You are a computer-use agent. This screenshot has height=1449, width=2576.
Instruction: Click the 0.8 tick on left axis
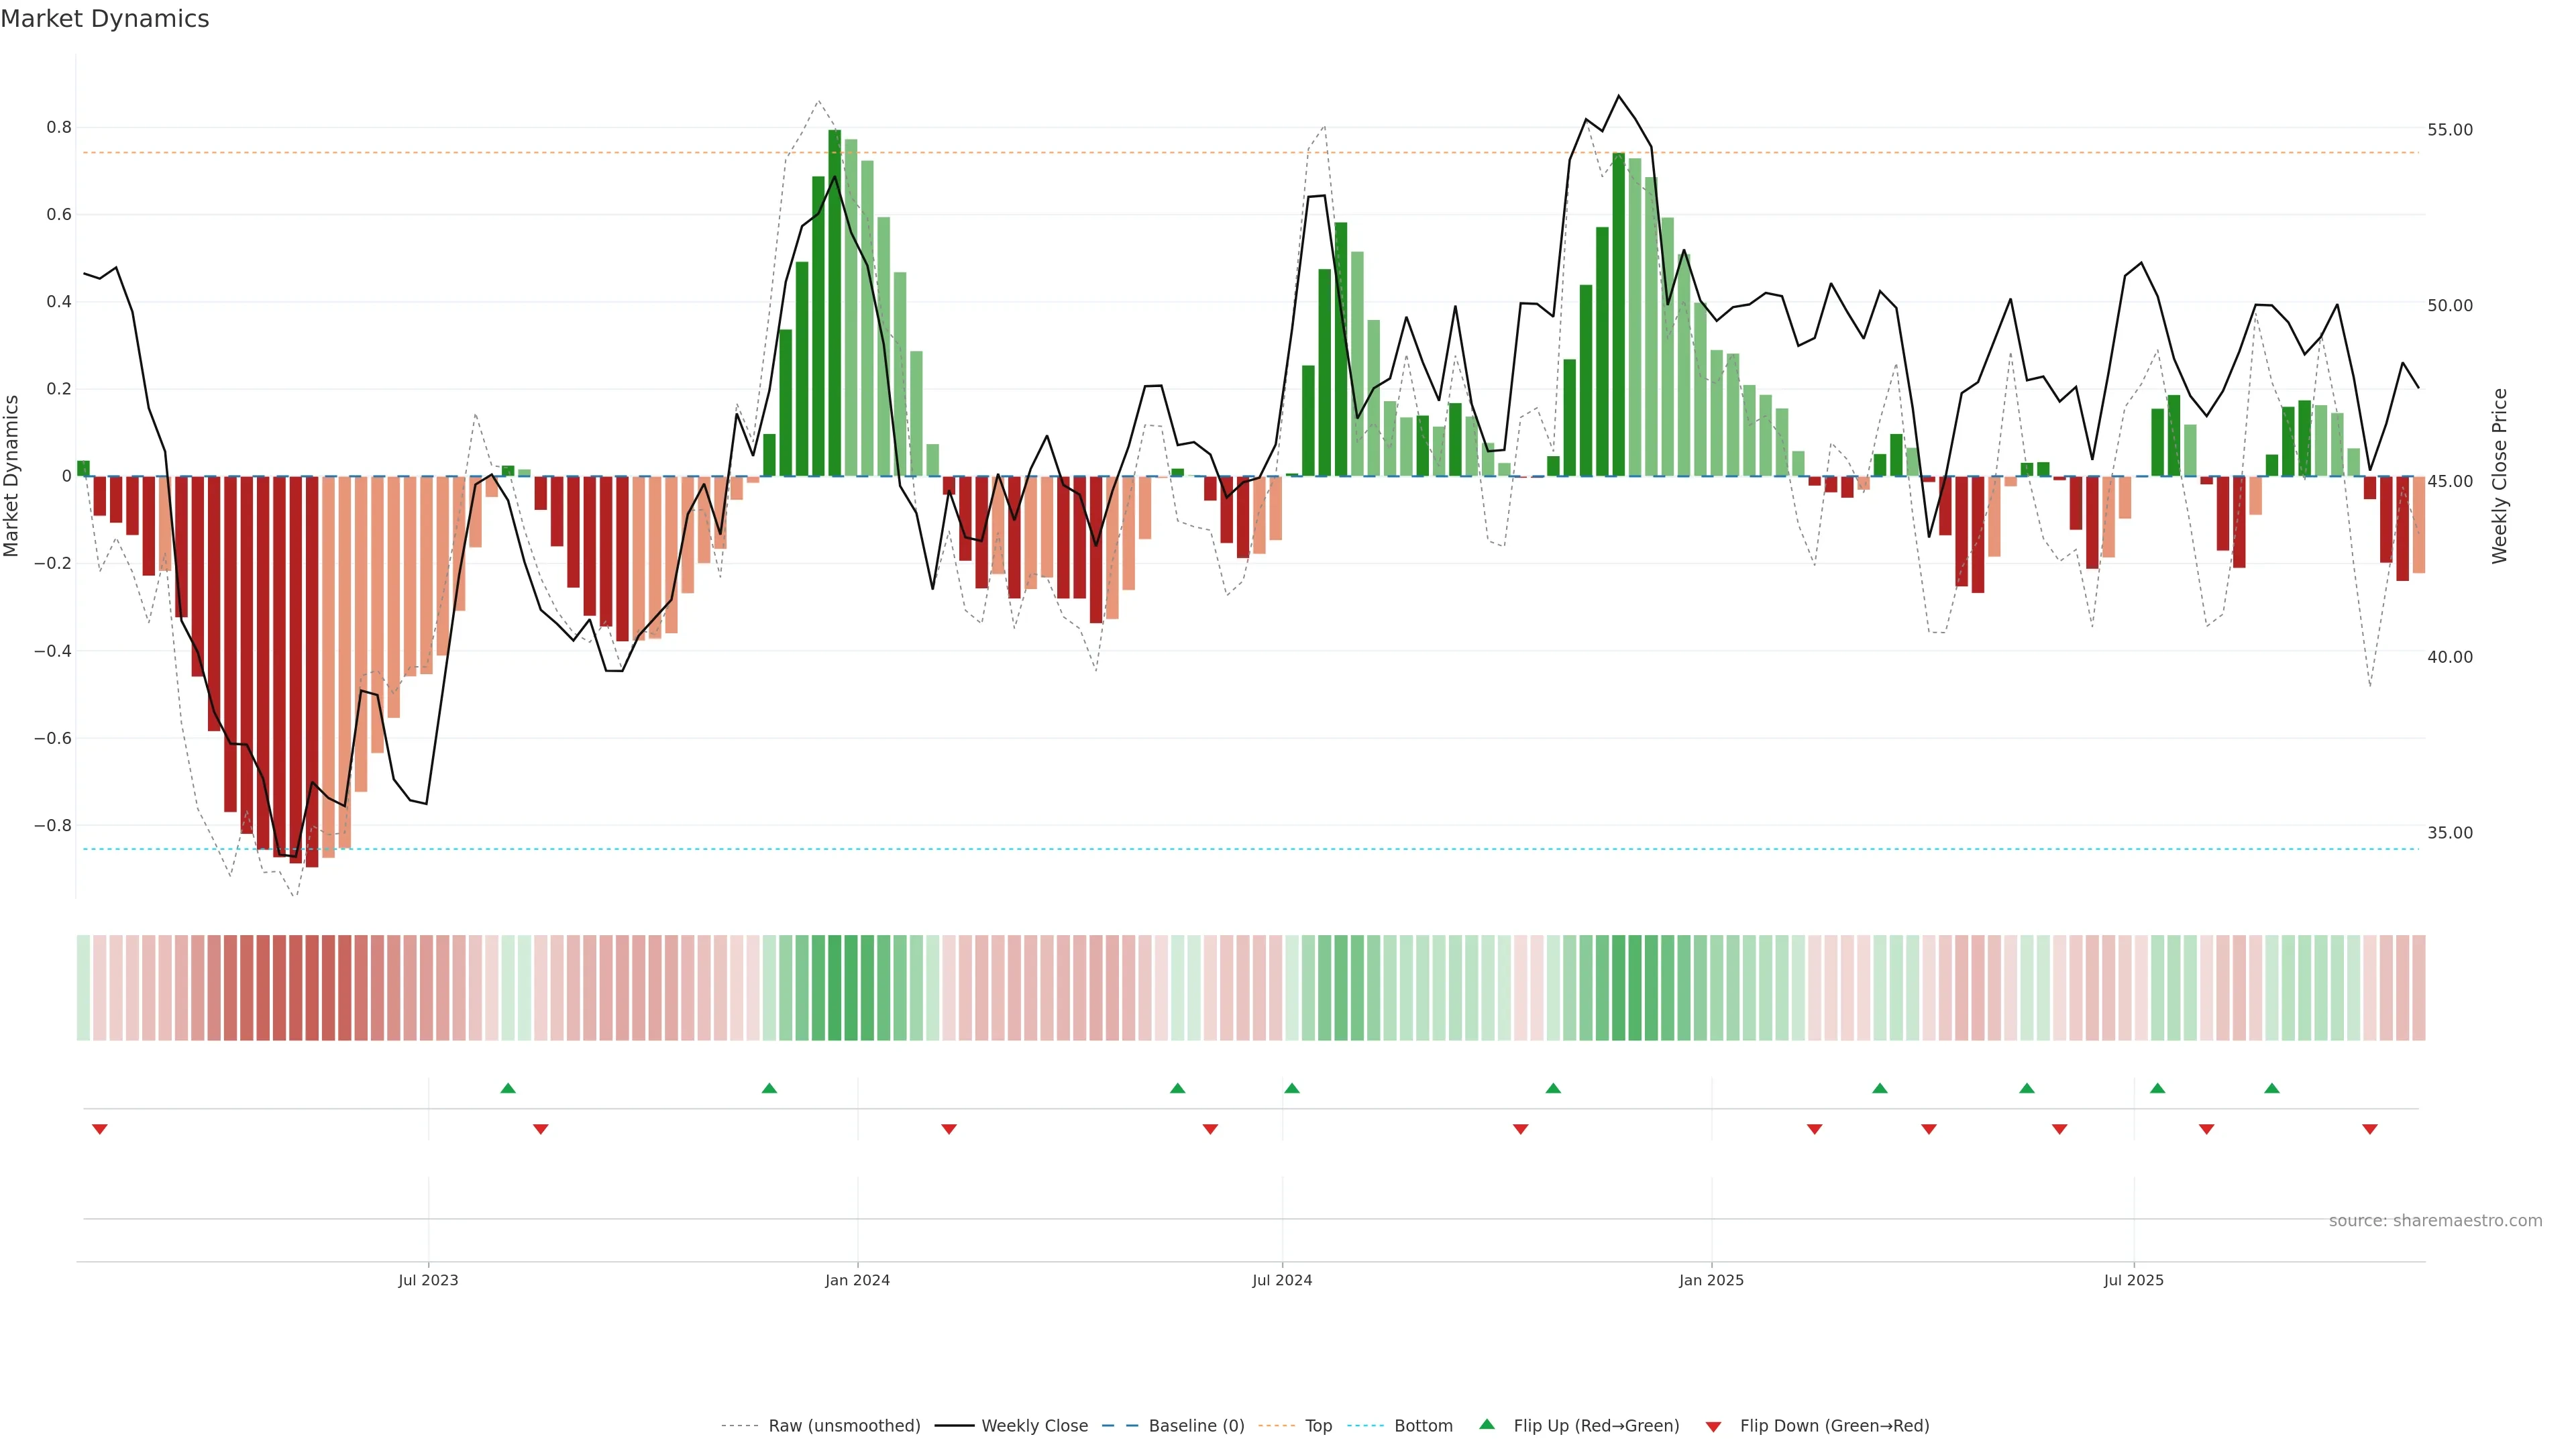[x=59, y=127]
